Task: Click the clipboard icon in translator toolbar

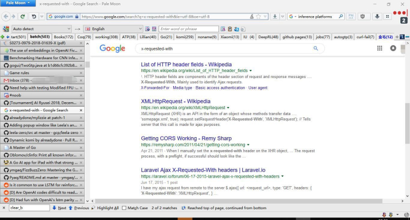Action: [x=230, y=29]
